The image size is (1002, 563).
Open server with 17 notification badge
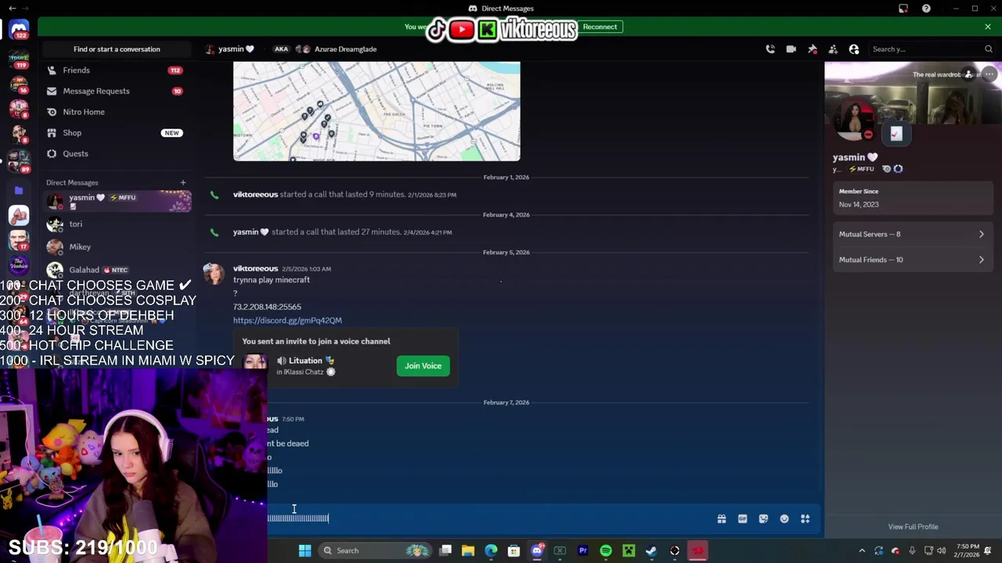(x=19, y=240)
